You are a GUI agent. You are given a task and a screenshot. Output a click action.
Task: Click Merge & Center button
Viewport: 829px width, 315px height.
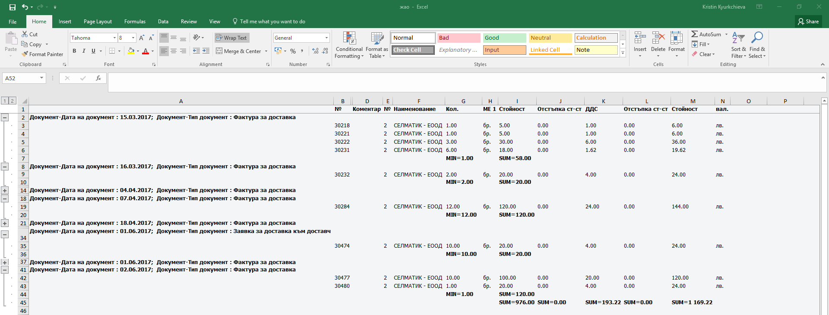[239, 51]
